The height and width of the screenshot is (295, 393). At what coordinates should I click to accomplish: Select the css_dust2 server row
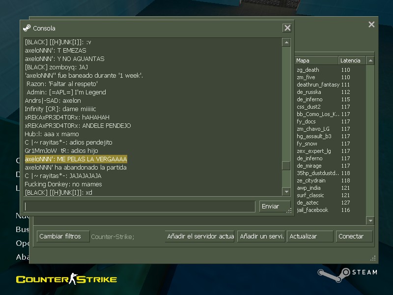(330, 107)
